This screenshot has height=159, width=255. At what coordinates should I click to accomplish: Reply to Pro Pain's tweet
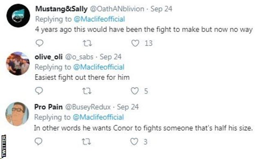click(38, 141)
